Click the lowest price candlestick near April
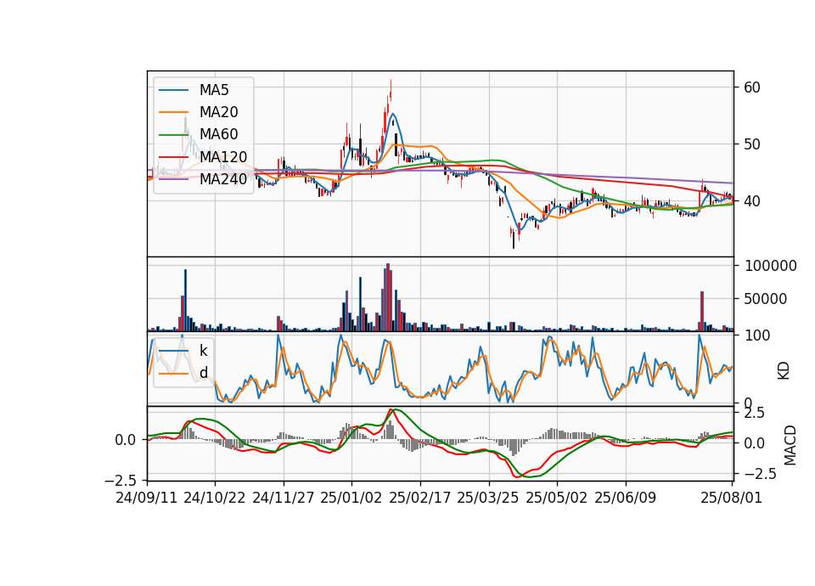Image resolution: width=815 pixels, height=586 pixels. tap(514, 238)
